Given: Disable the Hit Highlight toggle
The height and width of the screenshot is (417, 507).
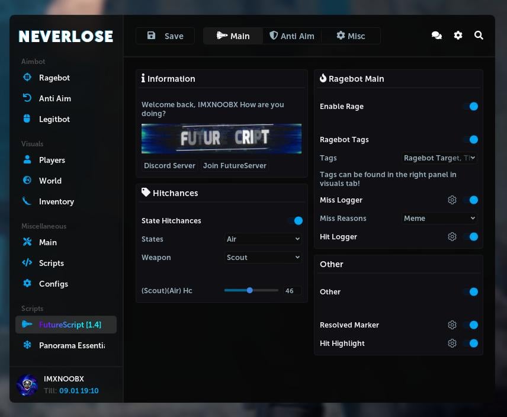Looking at the screenshot, I should 473,343.
